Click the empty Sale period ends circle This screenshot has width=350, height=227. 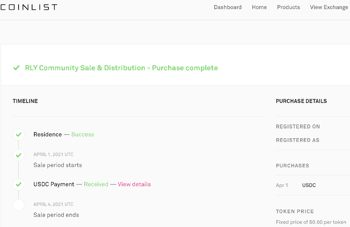pyautogui.click(x=19, y=205)
